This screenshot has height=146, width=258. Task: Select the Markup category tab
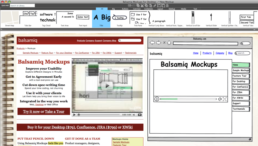pos(172,9)
